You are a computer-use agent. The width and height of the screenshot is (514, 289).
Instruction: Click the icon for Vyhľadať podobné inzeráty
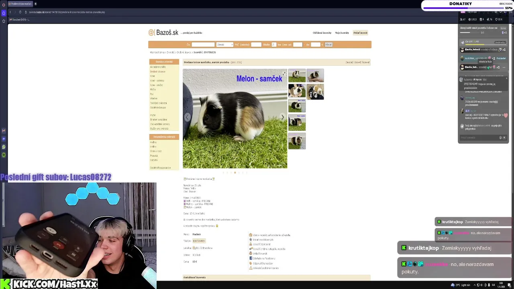(251, 268)
